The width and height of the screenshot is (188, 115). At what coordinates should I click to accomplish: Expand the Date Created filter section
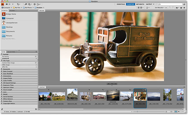pyautogui.click(x=2, y=71)
